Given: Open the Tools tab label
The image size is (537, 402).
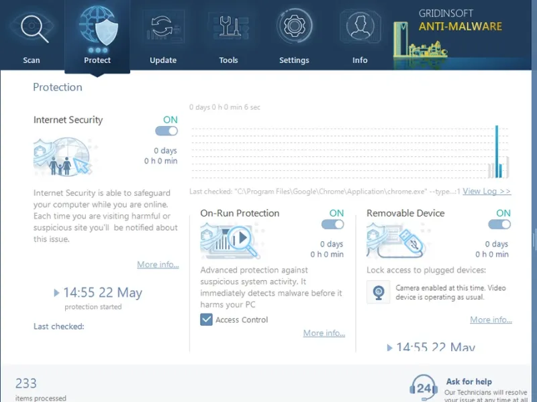Looking at the screenshot, I should pos(228,60).
